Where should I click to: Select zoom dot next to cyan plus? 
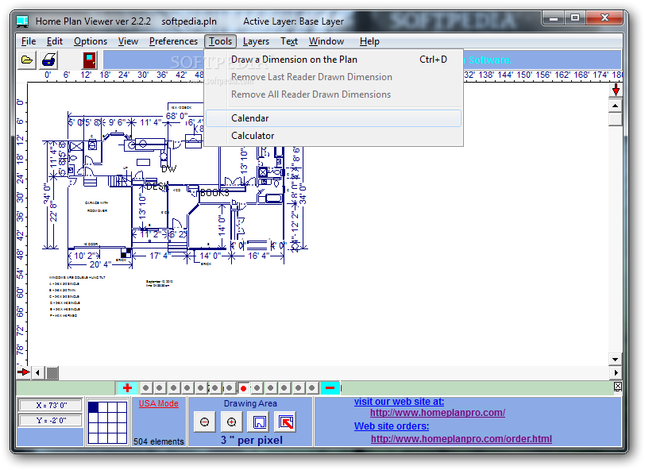pos(145,387)
